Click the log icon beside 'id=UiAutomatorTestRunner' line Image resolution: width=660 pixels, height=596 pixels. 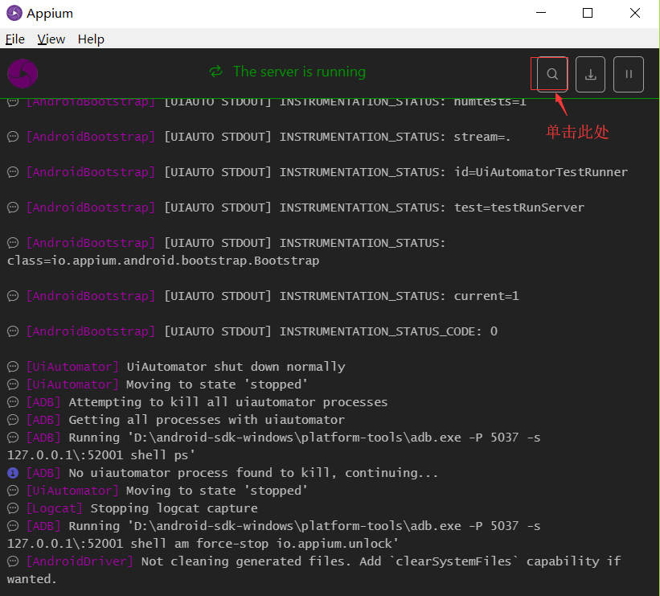click(x=13, y=172)
